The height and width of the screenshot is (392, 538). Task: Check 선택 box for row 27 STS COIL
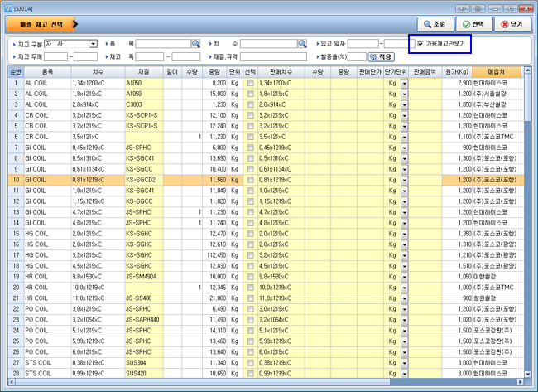[x=251, y=363]
